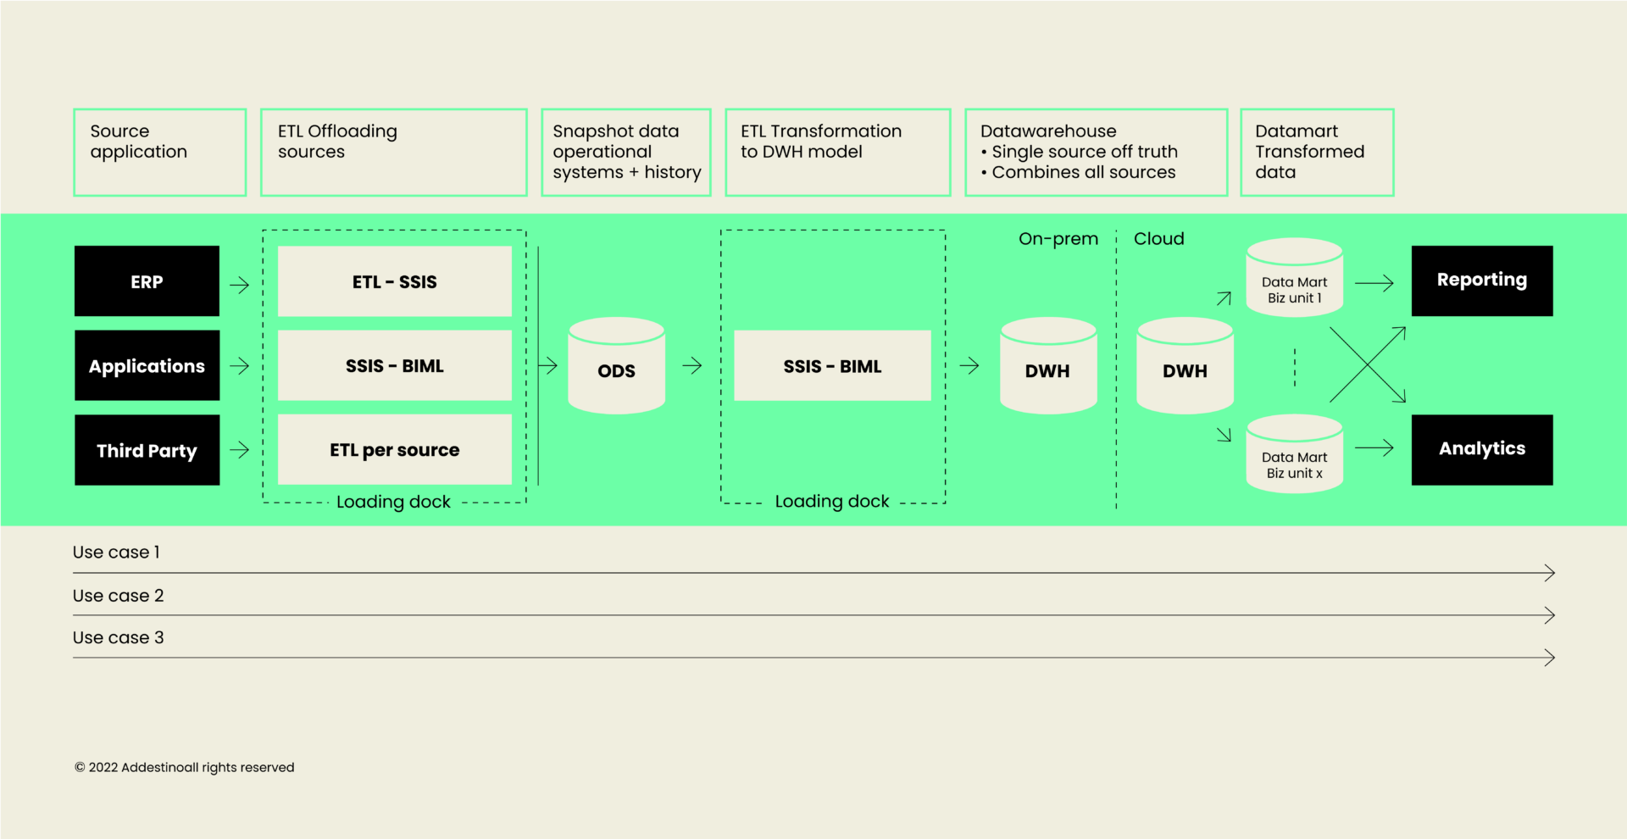
Task: Select the ERP source box
Action: click(x=147, y=281)
